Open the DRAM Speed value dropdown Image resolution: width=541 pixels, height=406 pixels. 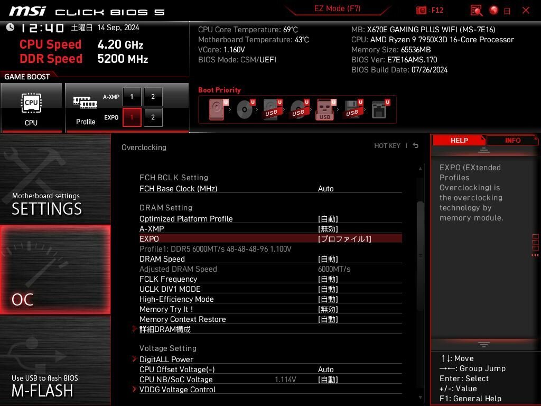[328, 259]
